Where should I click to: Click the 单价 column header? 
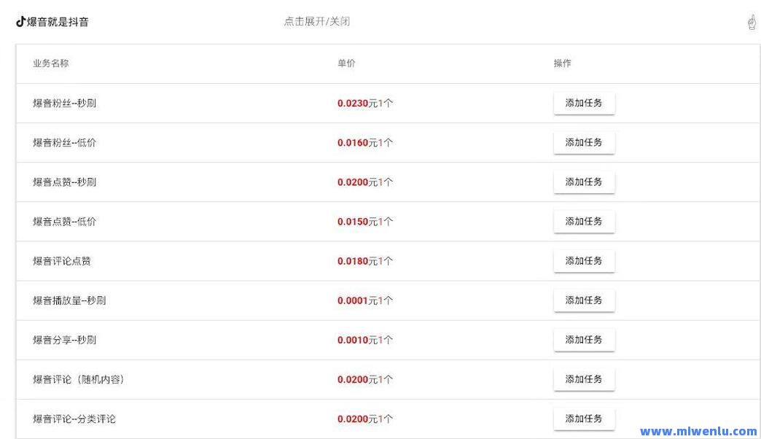click(346, 63)
